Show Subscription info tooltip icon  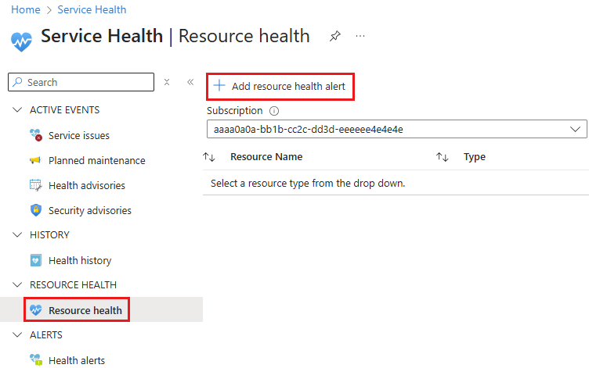point(274,111)
